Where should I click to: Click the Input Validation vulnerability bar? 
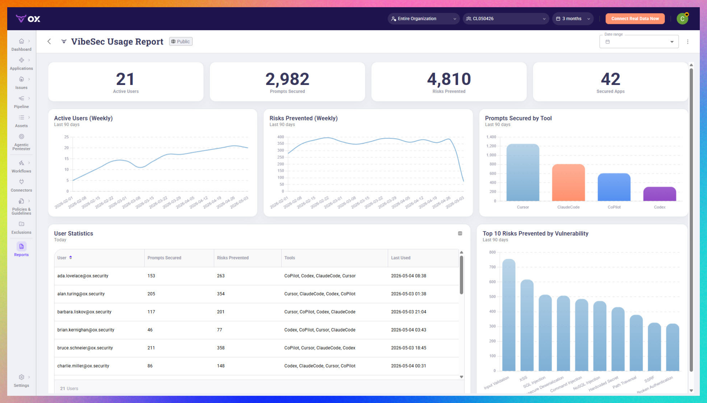pyautogui.click(x=509, y=315)
